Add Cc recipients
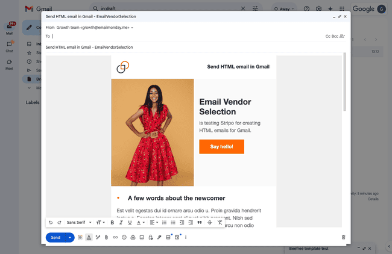This screenshot has height=254, width=392. pyautogui.click(x=327, y=36)
